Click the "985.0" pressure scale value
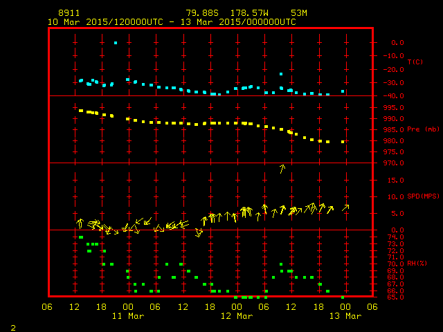This screenshot has width=443, height=332. [394, 129]
